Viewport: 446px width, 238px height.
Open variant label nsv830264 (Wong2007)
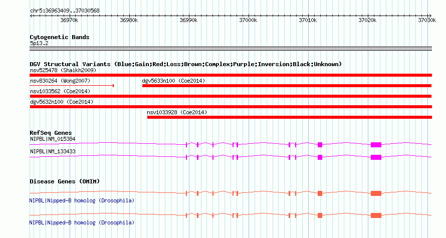[60, 81]
